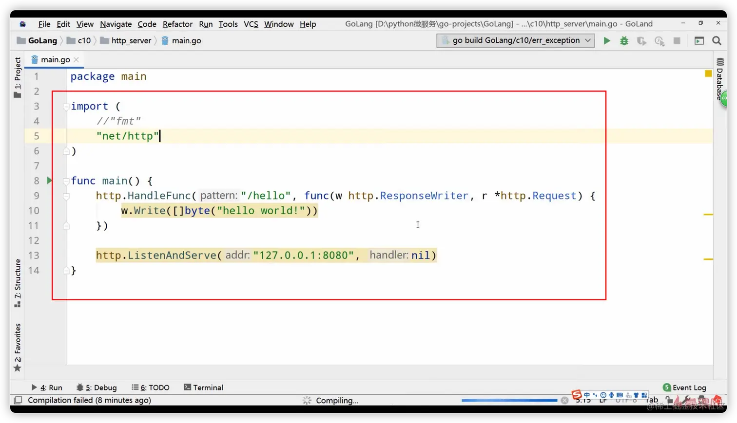Click the commented //"fmt" import line
This screenshot has width=737, height=423.
click(118, 121)
